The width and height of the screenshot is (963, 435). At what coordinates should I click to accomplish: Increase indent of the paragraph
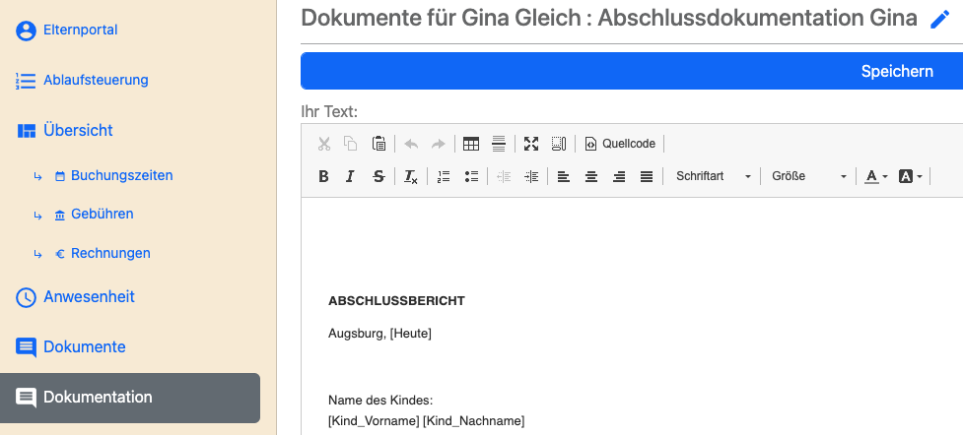pyautogui.click(x=532, y=176)
